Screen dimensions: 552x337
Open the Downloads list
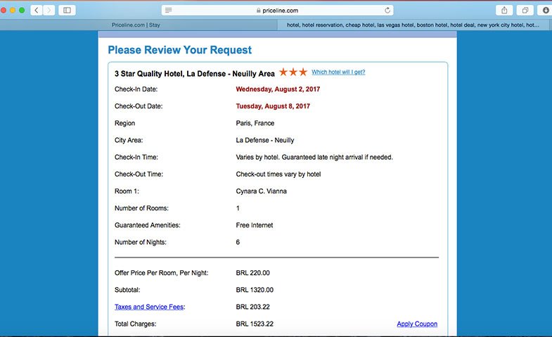coord(545,11)
